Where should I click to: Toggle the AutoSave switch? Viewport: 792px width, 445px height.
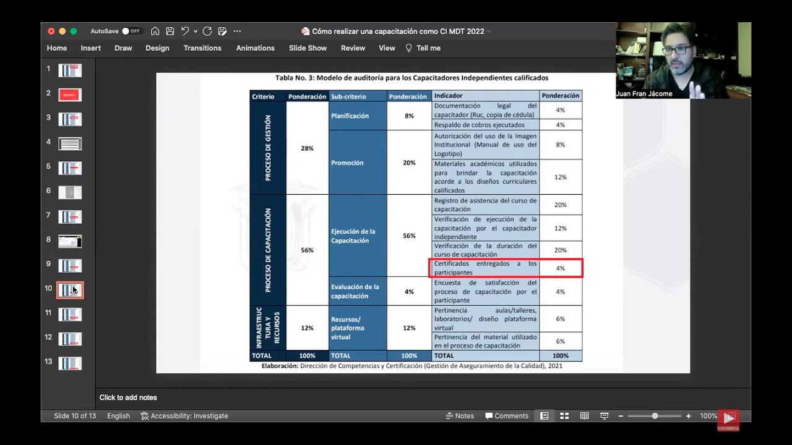click(131, 31)
